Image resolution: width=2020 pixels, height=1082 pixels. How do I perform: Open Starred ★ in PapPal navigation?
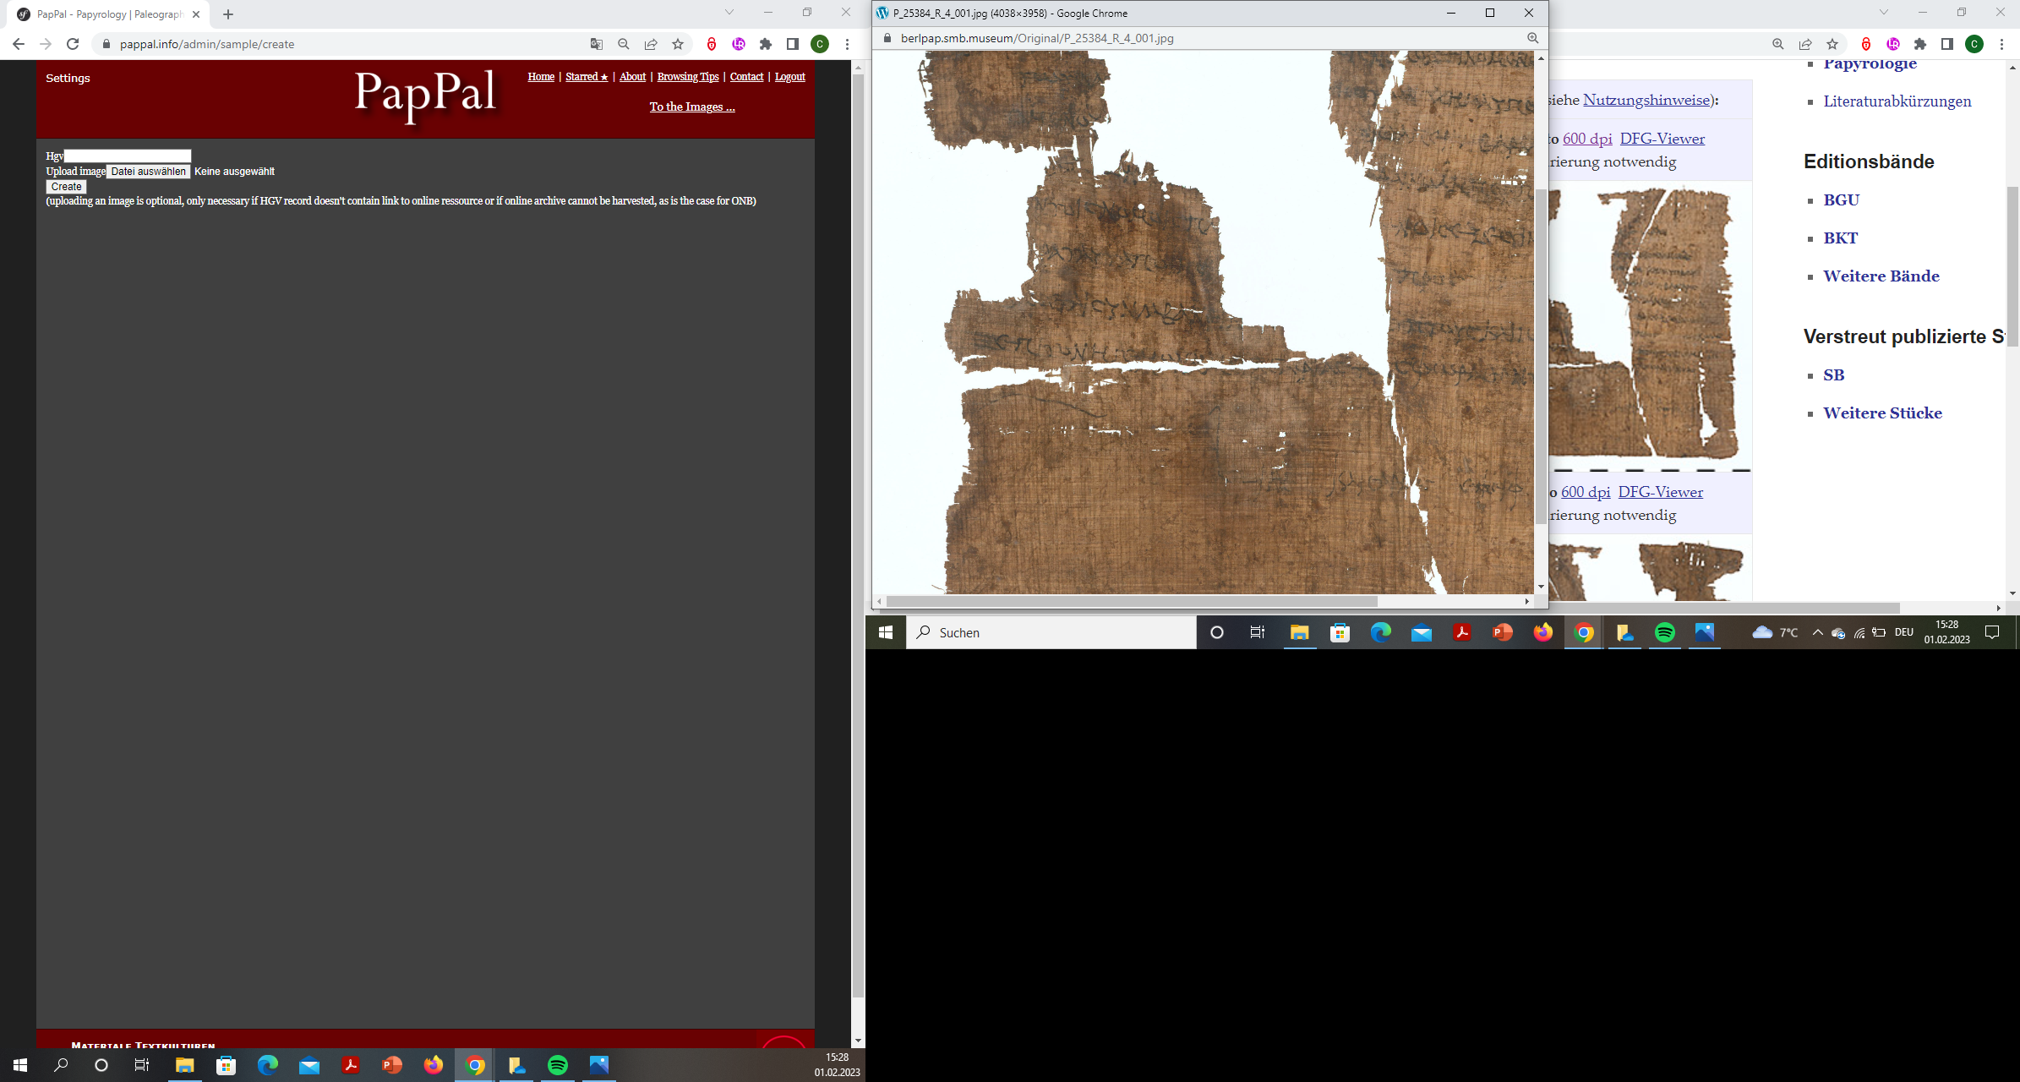(587, 77)
